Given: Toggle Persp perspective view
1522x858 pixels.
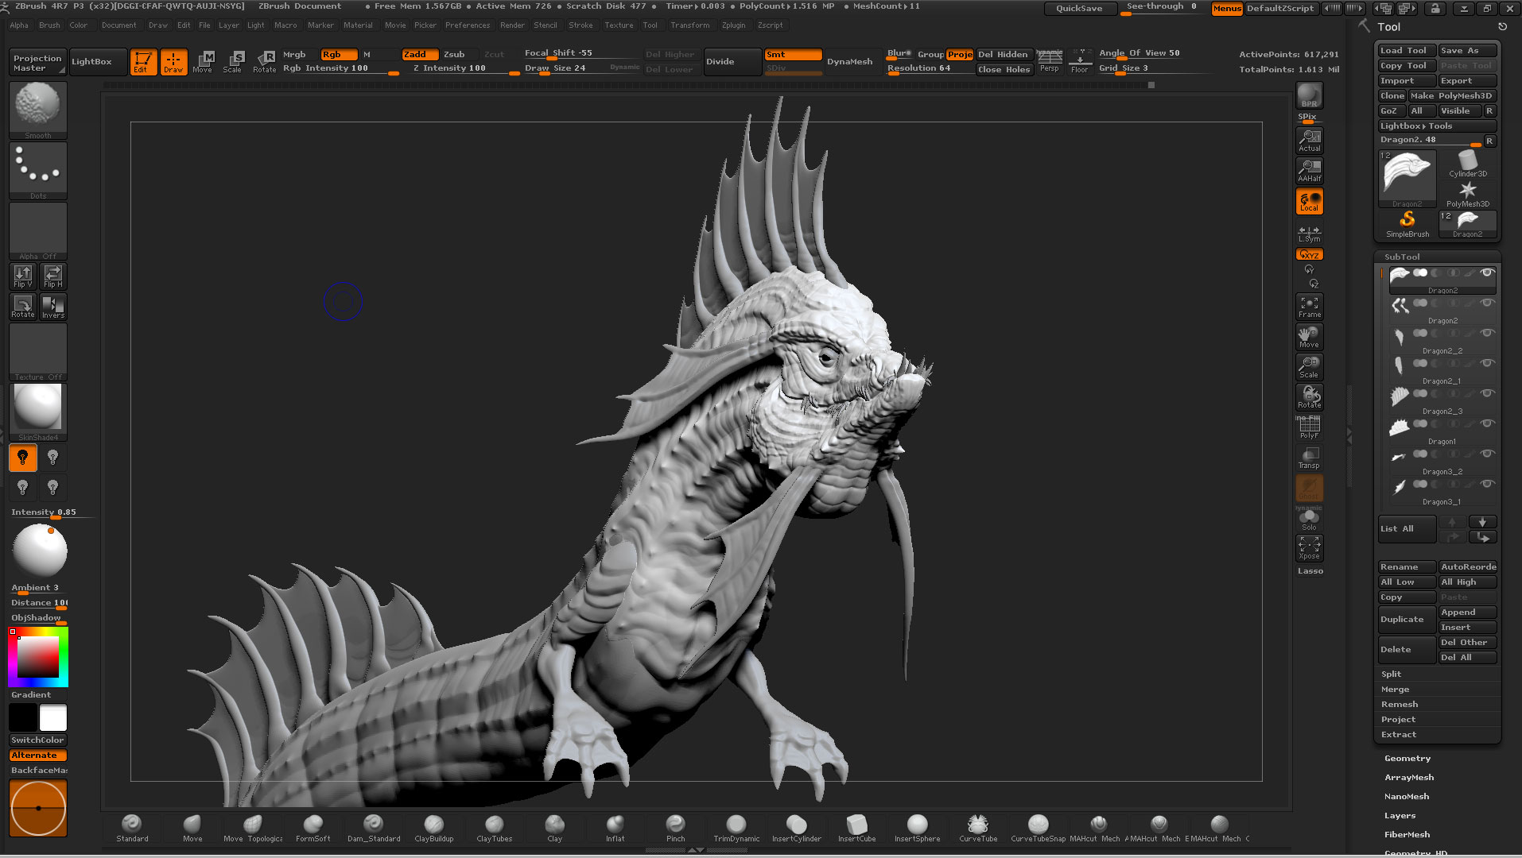Looking at the screenshot, I should pos(1050,62).
